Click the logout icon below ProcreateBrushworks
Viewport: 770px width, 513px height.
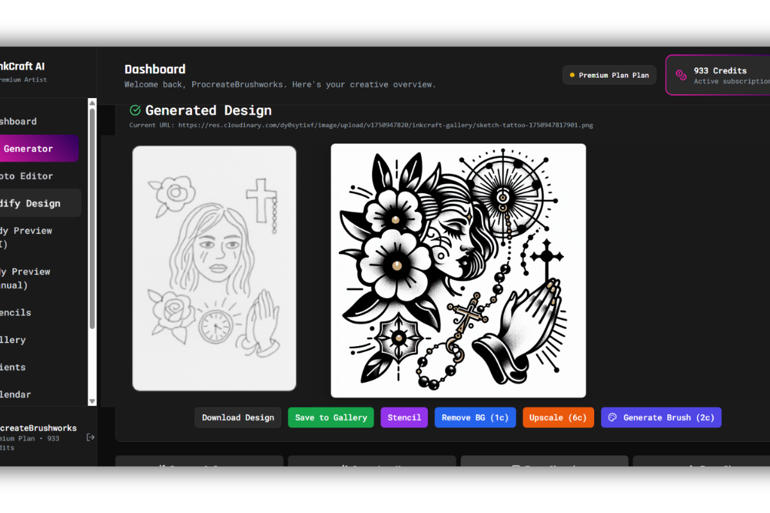(x=90, y=437)
